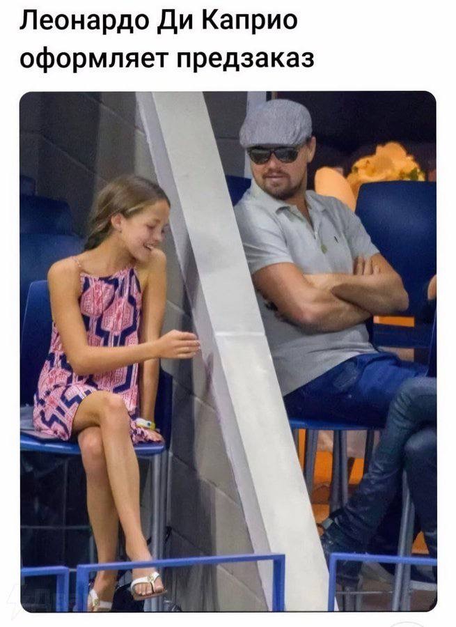Open the meme photo below the caption
456x627 pixels.
tap(228, 352)
